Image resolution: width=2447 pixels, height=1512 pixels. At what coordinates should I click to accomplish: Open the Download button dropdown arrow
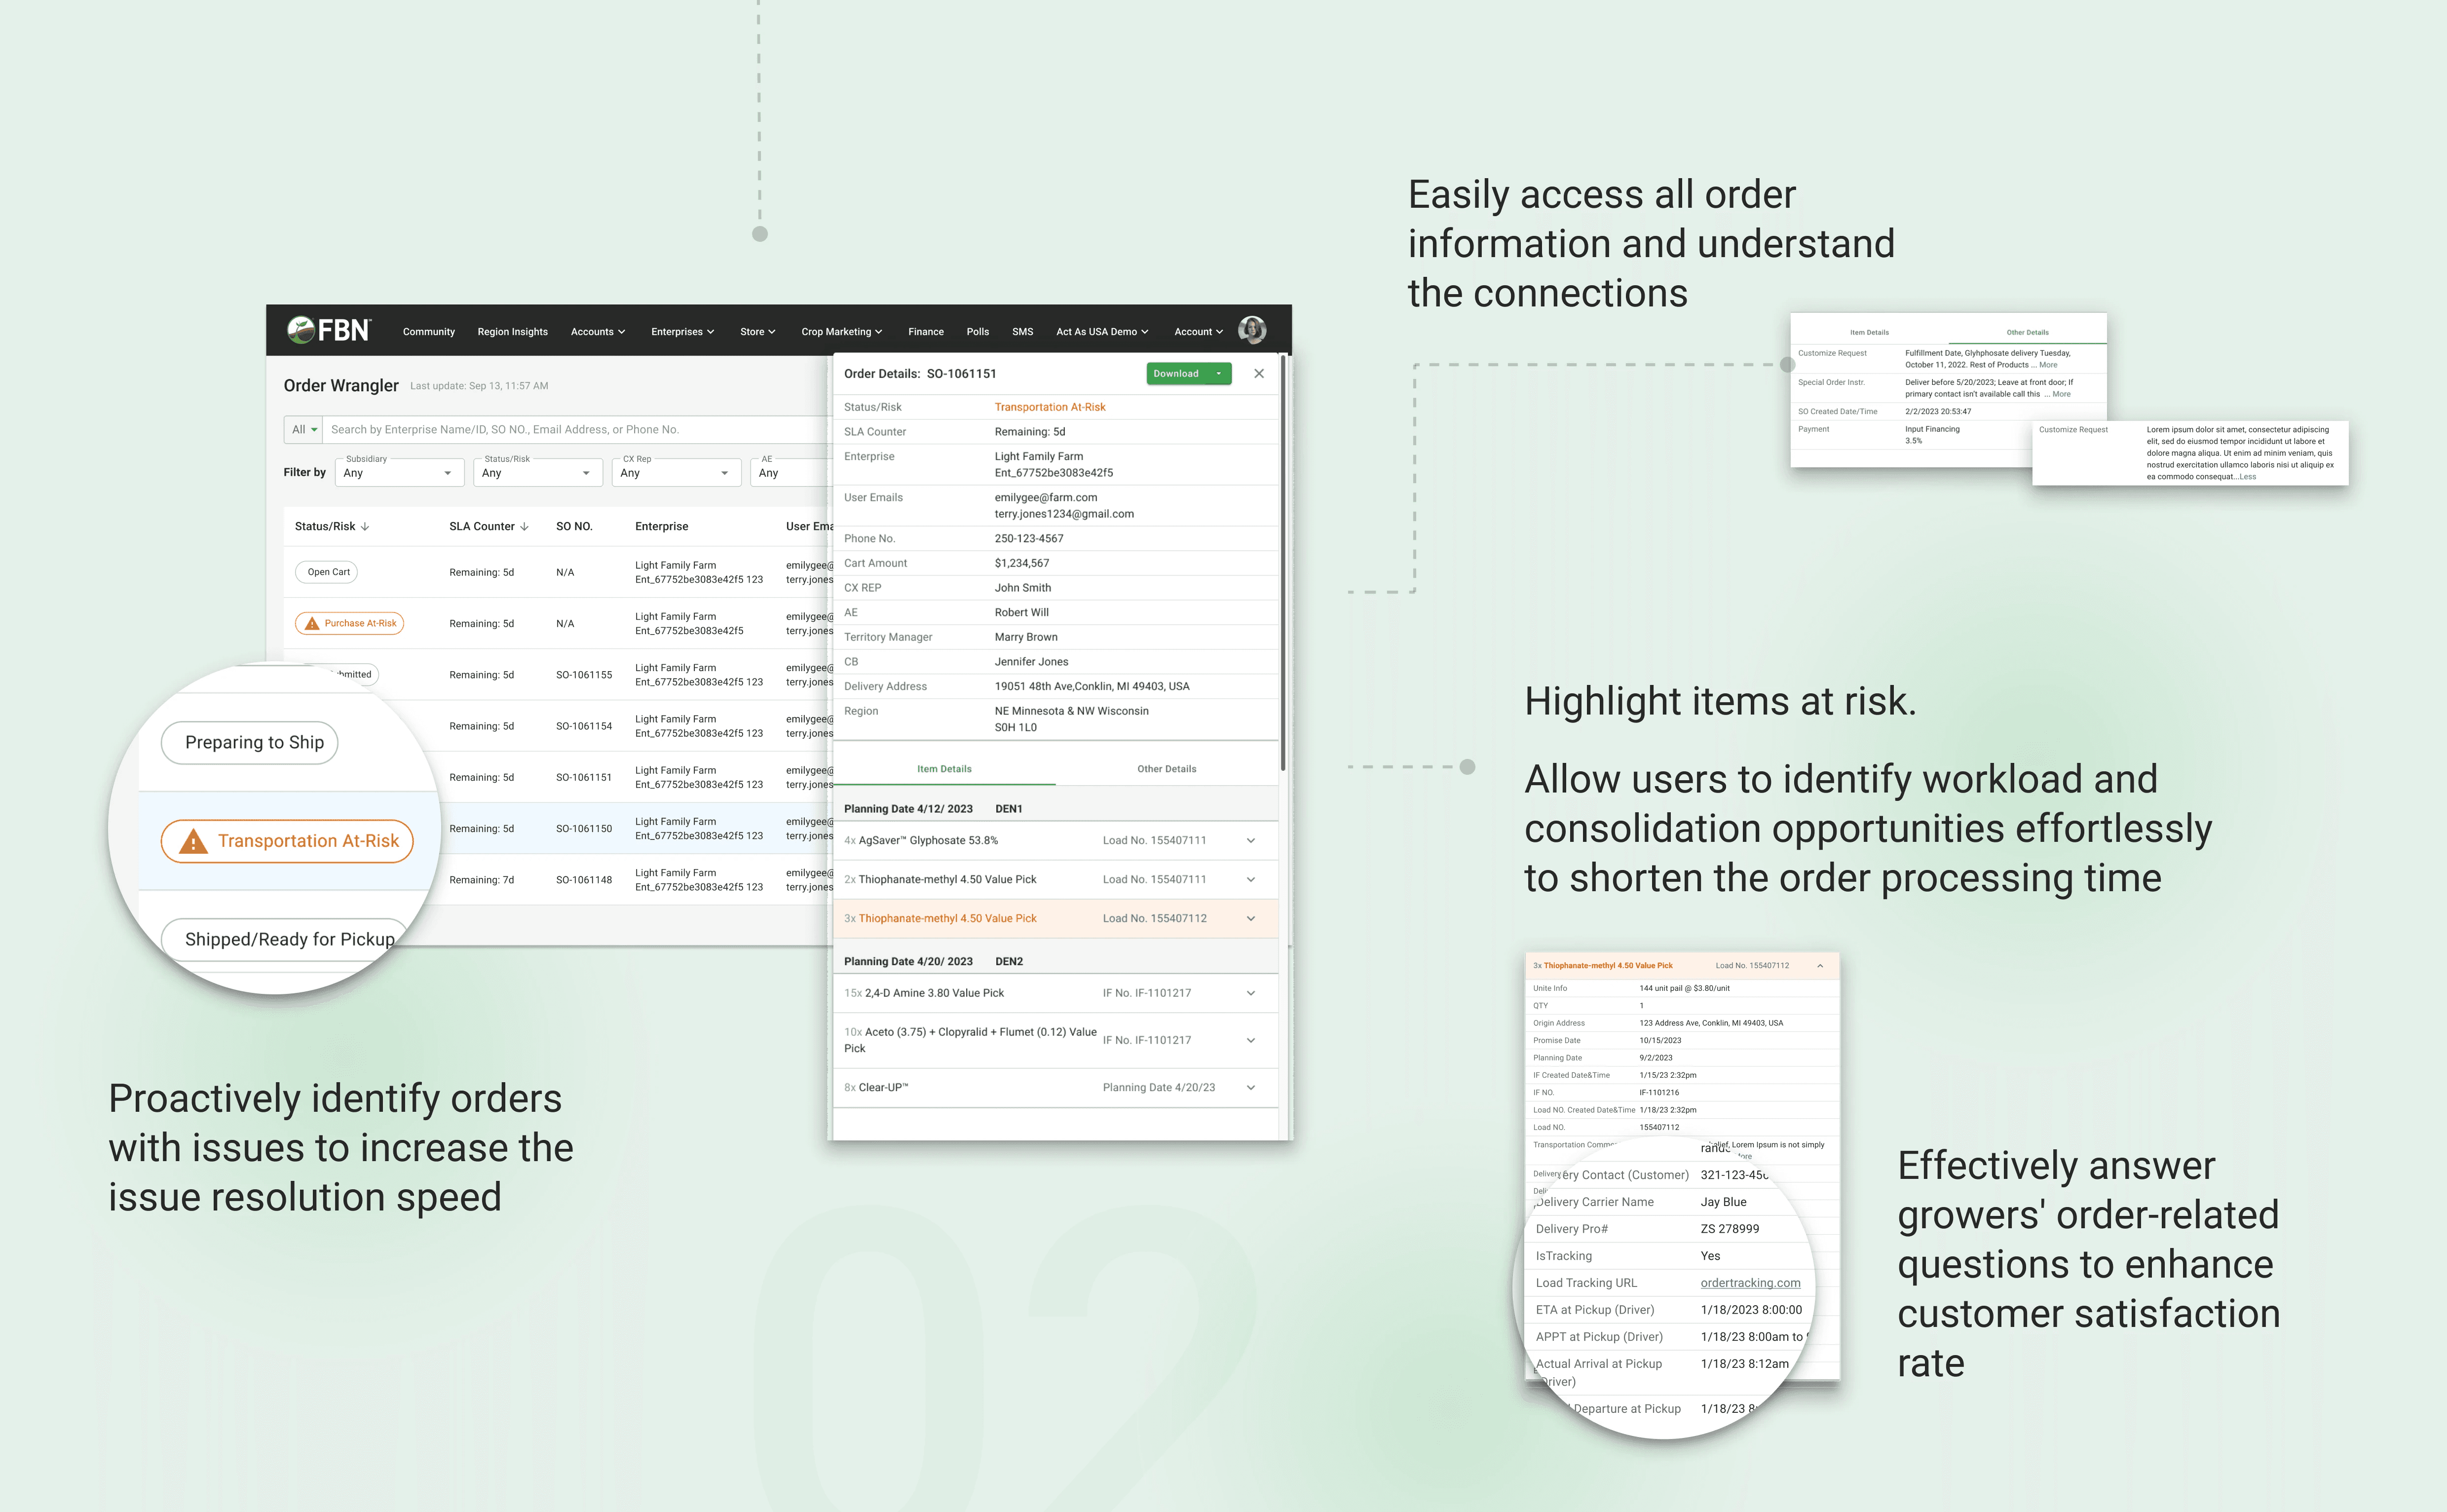click(x=1219, y=374)
